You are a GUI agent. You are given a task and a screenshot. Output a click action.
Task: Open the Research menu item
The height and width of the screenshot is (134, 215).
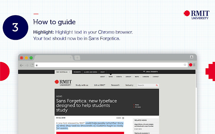tap(115, 85)
